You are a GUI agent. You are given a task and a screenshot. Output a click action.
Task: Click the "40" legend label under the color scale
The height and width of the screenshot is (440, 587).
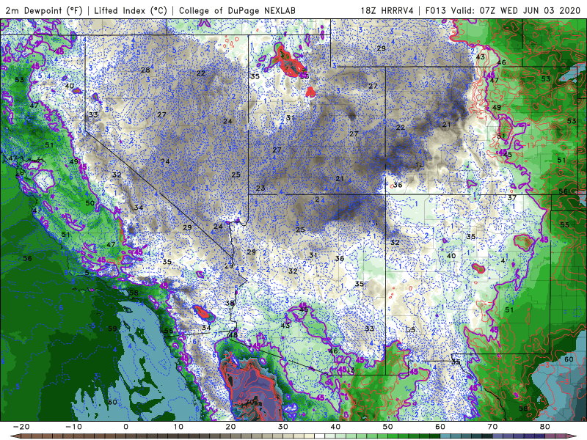click(335, 427)
